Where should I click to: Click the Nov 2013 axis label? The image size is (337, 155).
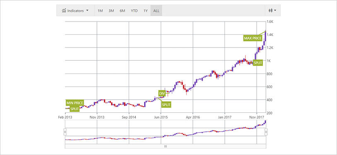(97, 117)
